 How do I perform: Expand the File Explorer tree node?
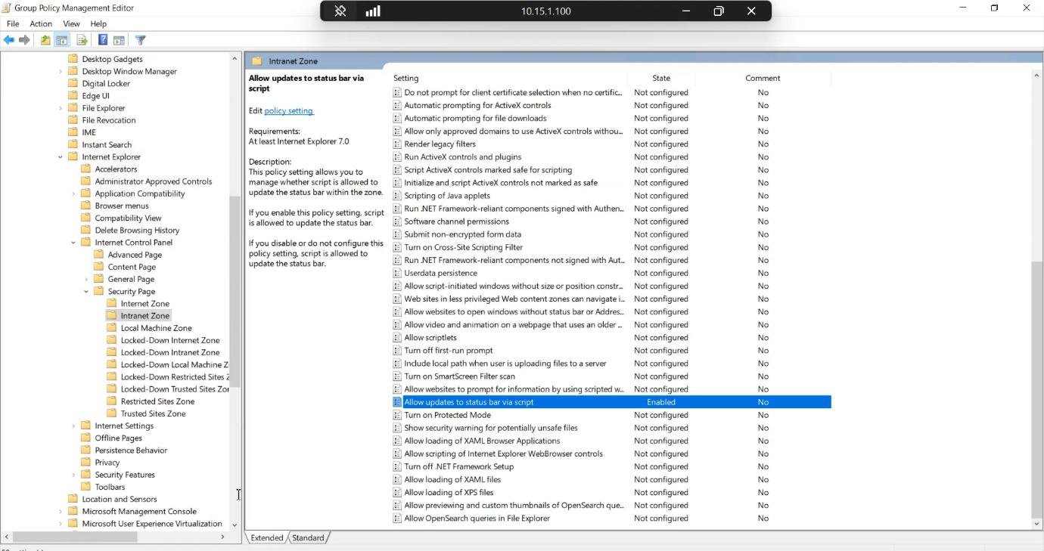tap(61, 108)
